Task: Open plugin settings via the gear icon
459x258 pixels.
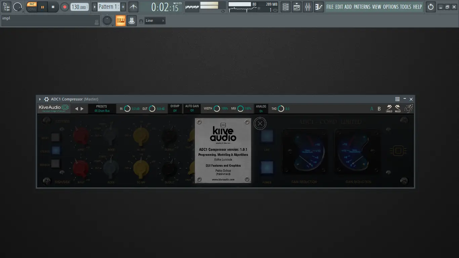Action: click(47, 99)
